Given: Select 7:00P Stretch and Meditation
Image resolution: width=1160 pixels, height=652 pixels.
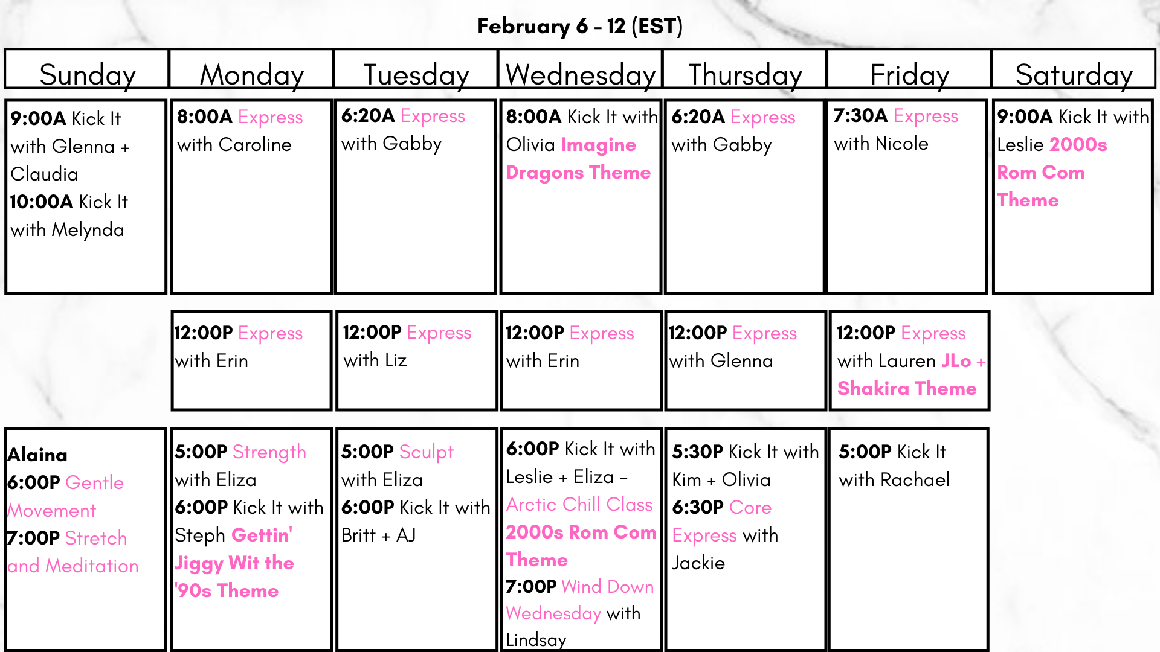Looking at the screenshot, I should [72, 552].
